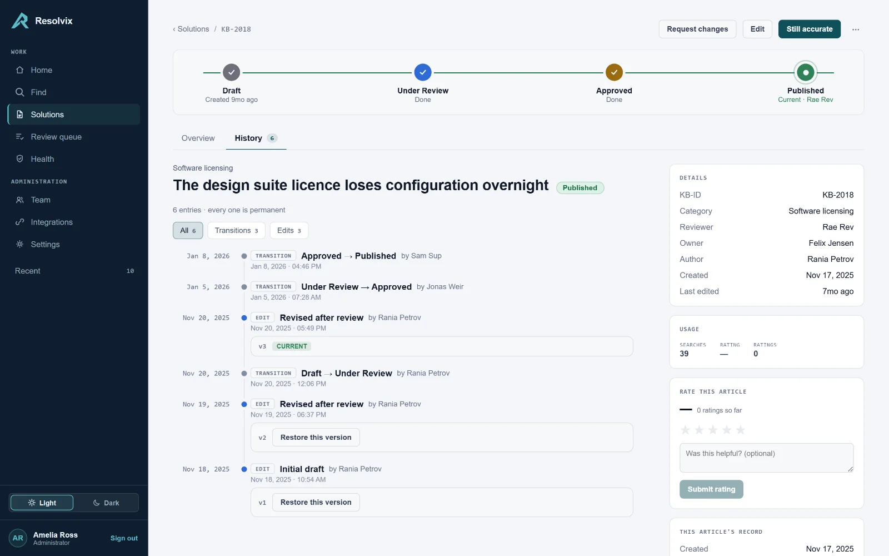
Task: Click the Resolvix logo icon
Action: pyautogui.click(x=20, y=21)
